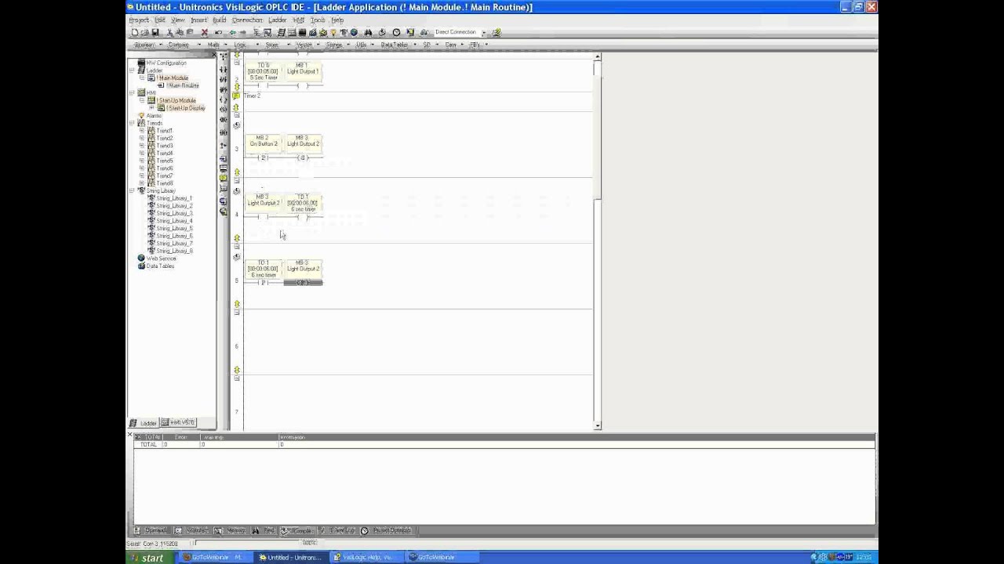Select the 6 sec timer coil in rung 4
Viewport: 1004px width, 564px height.
point(303,217)
